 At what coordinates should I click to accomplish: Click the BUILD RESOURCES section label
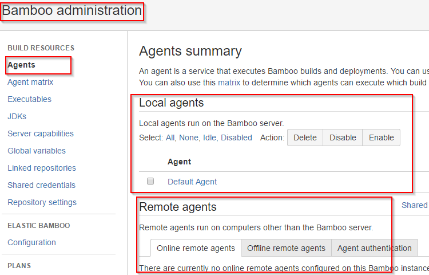point(41,48)
